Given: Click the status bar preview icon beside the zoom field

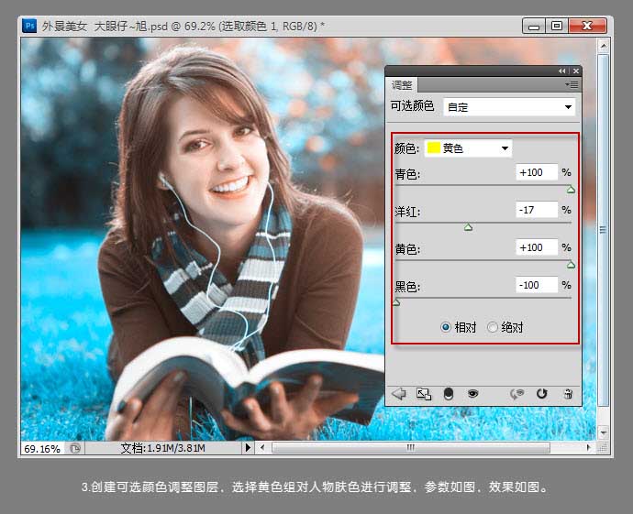Looking at the screenshot, I should 75,448.
